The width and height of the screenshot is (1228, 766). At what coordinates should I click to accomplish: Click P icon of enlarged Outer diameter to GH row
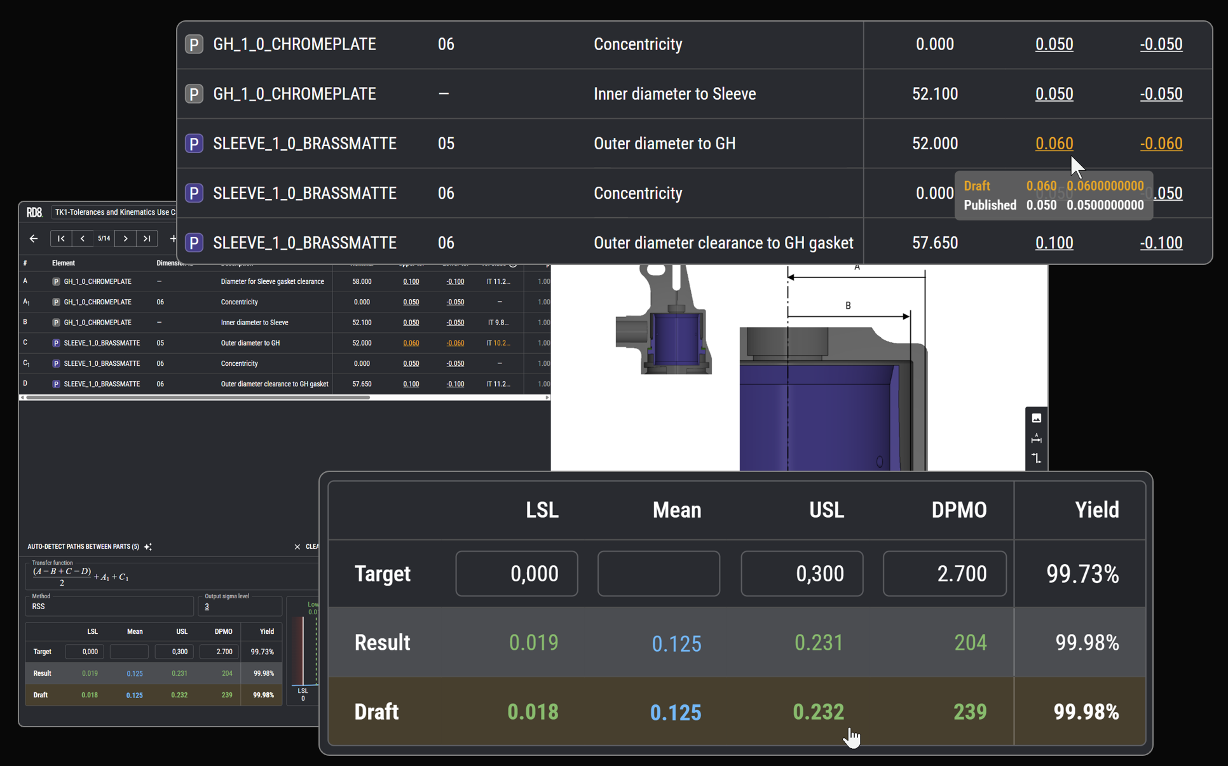194,144
